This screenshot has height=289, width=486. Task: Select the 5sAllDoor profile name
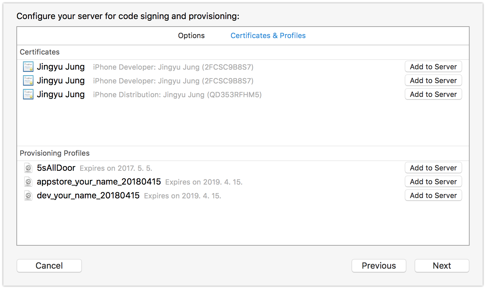coord(56,168)
